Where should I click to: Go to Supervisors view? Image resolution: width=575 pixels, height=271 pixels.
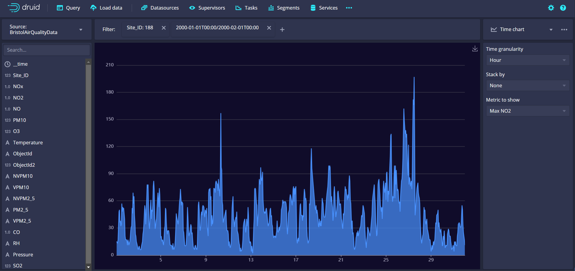tap(207, 8)
